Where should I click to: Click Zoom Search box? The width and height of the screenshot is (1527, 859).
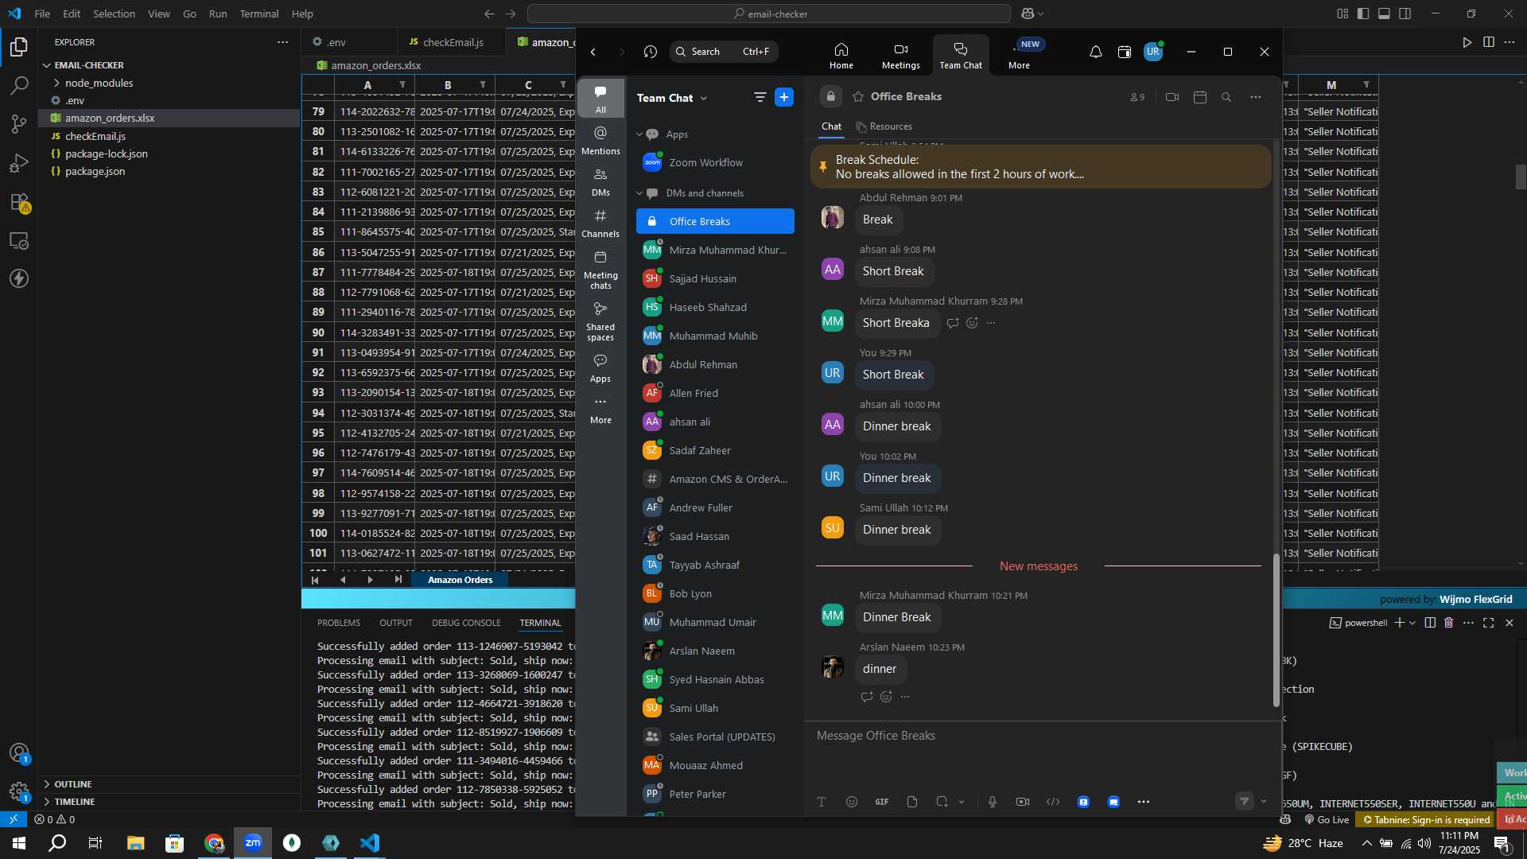724,52
